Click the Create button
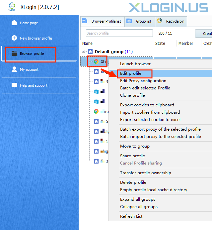Viewport: 212px width, 230px height. (204, 34)
